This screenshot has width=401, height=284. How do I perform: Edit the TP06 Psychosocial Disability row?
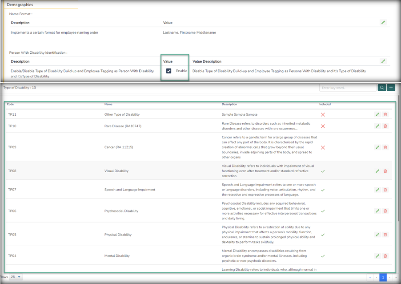[x=377, y=211]
